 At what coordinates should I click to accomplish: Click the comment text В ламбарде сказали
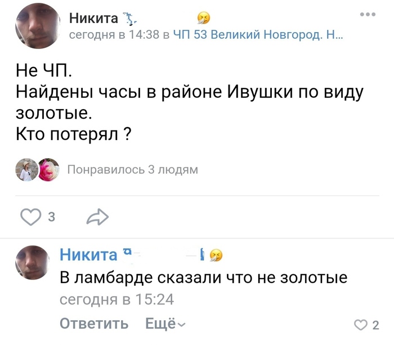203,278
